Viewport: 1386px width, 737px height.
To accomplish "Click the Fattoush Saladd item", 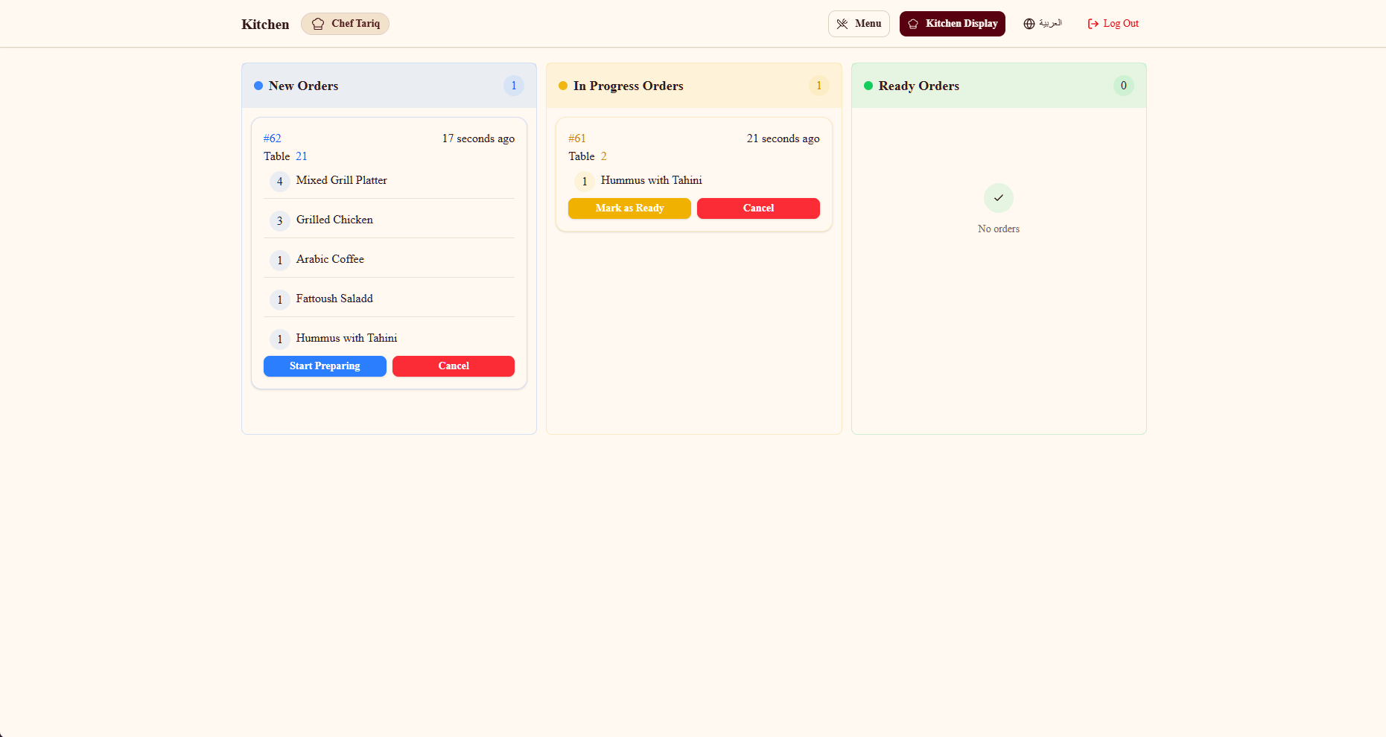I will [x=334, y=299].
